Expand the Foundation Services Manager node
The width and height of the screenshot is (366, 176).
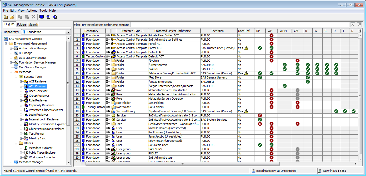pos(11,62)
